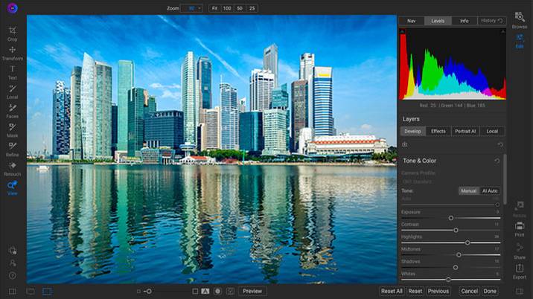
Task: Click the Export icon
Action: [x=519, y=270]
